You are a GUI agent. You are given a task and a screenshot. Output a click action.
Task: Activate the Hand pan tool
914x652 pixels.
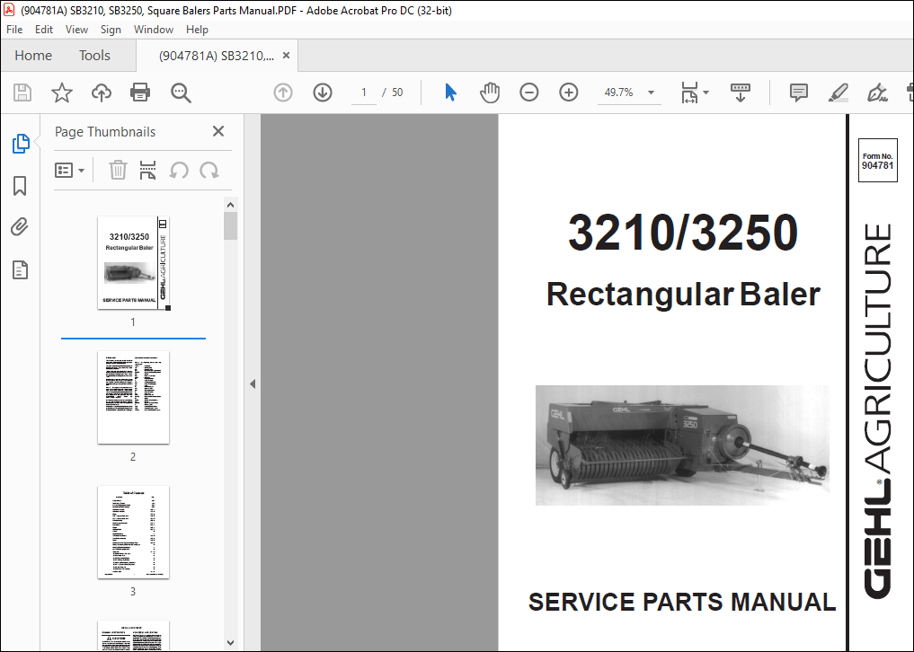(x=490, y=93)
